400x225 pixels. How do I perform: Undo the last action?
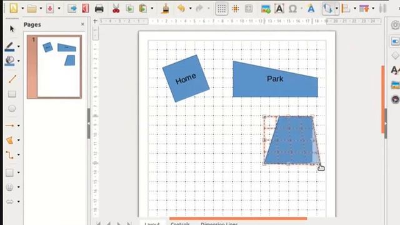coord(181,9)
